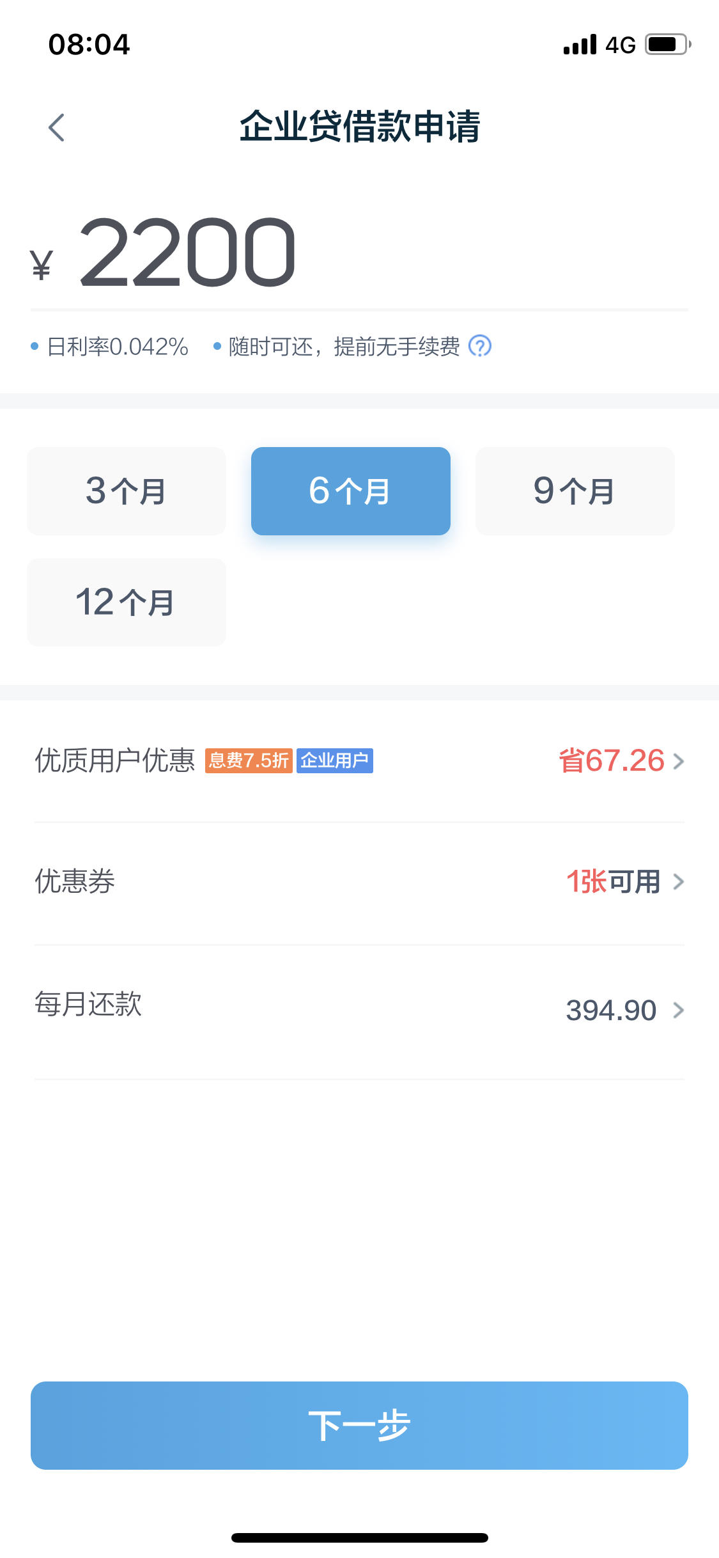
Task: Open the 每月还款 details row
Action: pyautogui.click(x=359, y=1012)
